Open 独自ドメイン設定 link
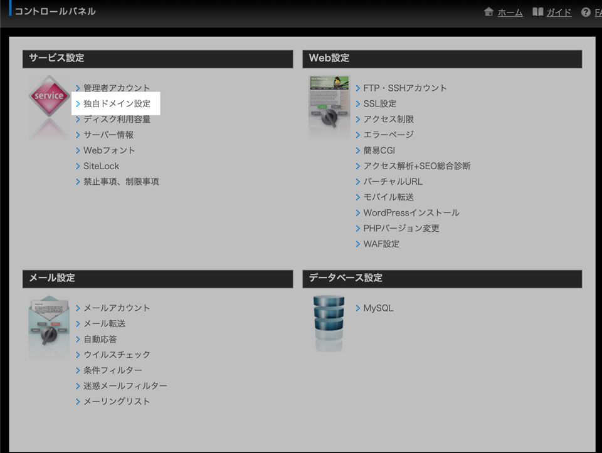602x453 pixels. coord(117,103)
